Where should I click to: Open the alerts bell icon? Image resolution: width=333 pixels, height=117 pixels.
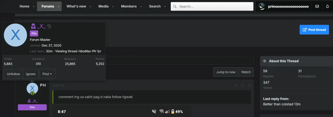click(328, 6)
